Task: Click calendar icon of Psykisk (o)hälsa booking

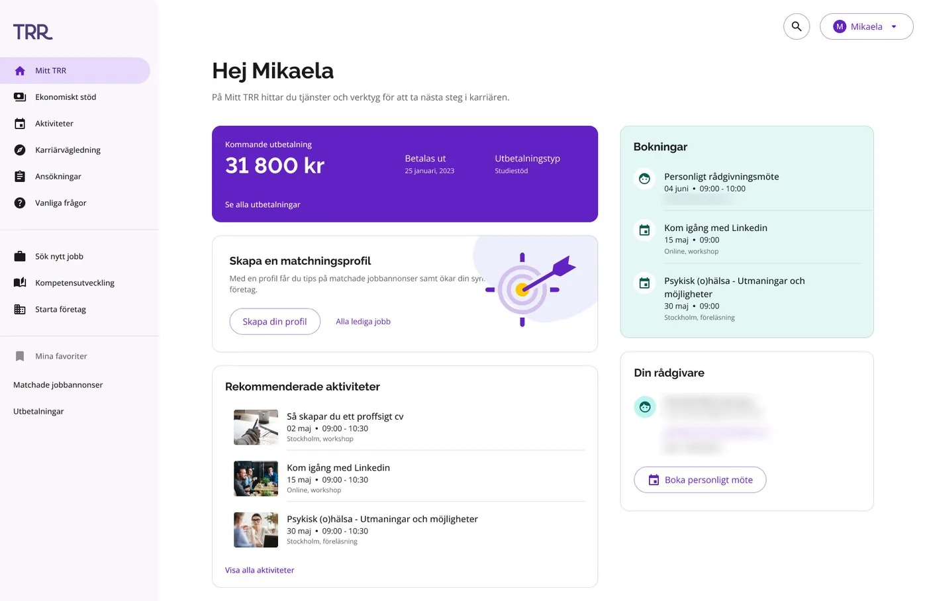Action: click(644, 283)
